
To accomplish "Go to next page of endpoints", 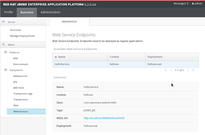I will pos(188,70).
